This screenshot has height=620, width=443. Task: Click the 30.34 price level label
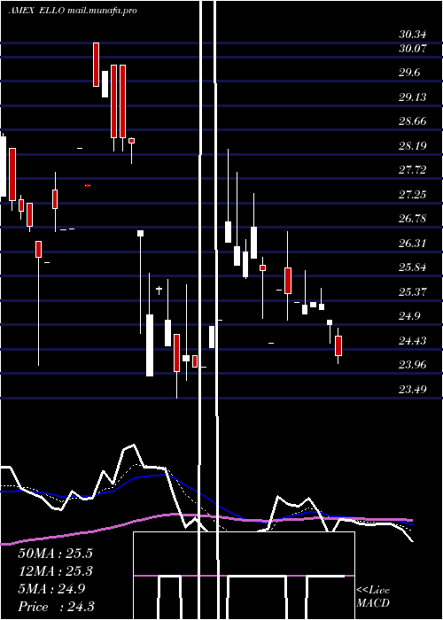coord(413,35)
